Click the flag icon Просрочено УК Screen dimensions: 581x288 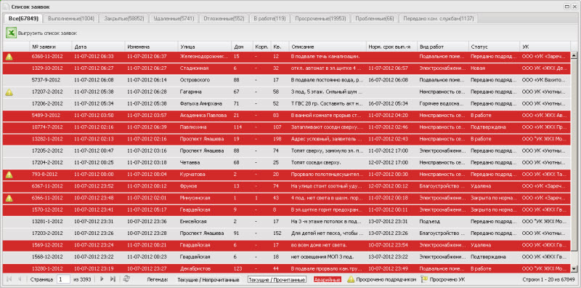[424, 279]
